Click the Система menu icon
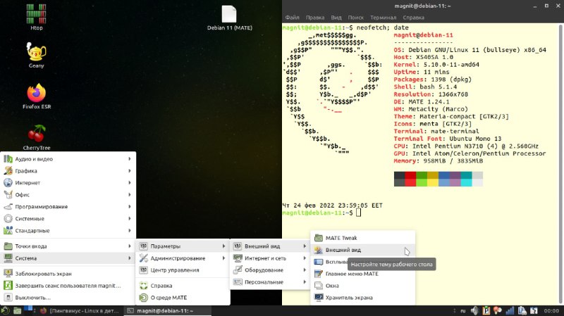The image size is (564, 316). click(x=8, y=258)
